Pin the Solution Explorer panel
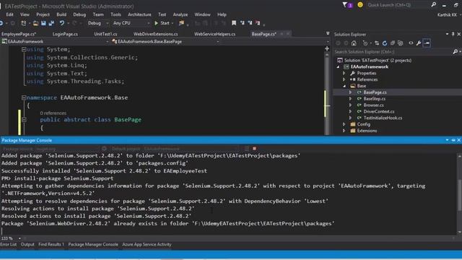The image size is (462, 260). point(453,34)
